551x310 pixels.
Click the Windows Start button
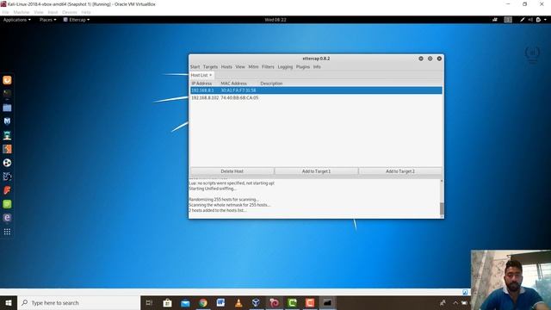(9, 302)
